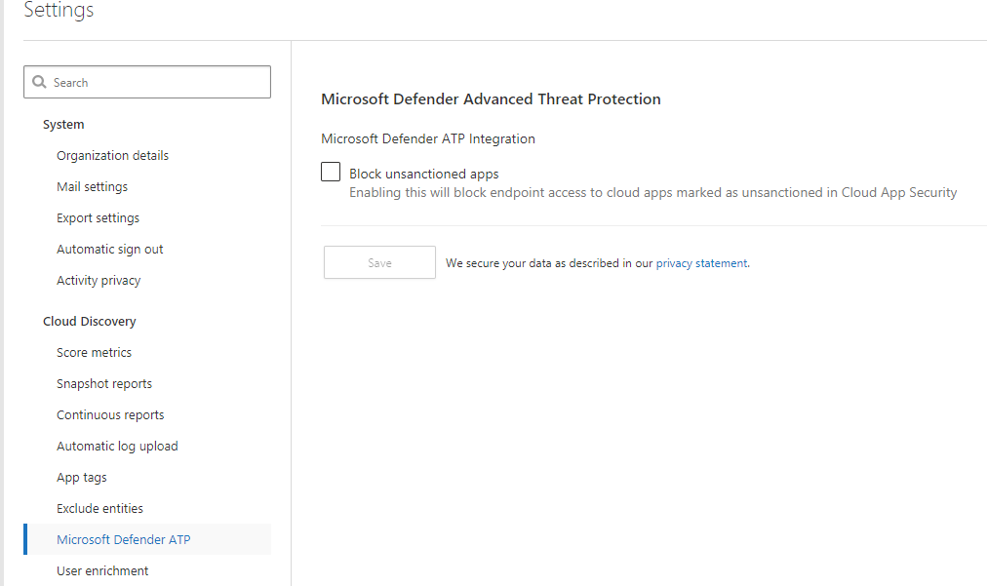
Task: Open Mail settings page
Action: coord(92,187)
